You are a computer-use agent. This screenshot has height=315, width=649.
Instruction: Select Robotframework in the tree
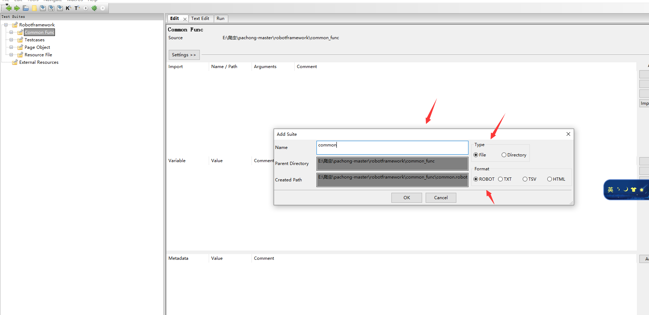point(37,25)
